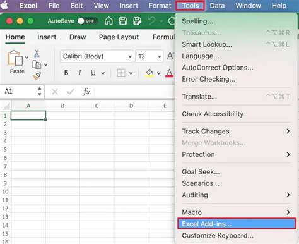Open the Apple menu
Image resolution: width=299 pixels, height=244 pixels.
tap(4, 6)
